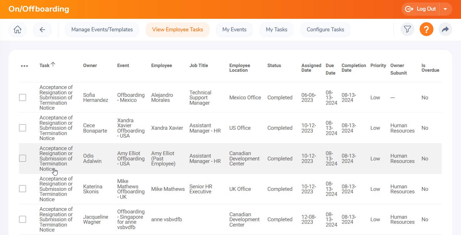Open the Configure Tasks tab

coord(325,30)
